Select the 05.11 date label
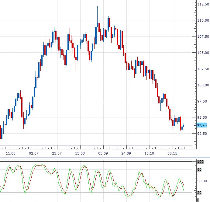 coord(172,153)
